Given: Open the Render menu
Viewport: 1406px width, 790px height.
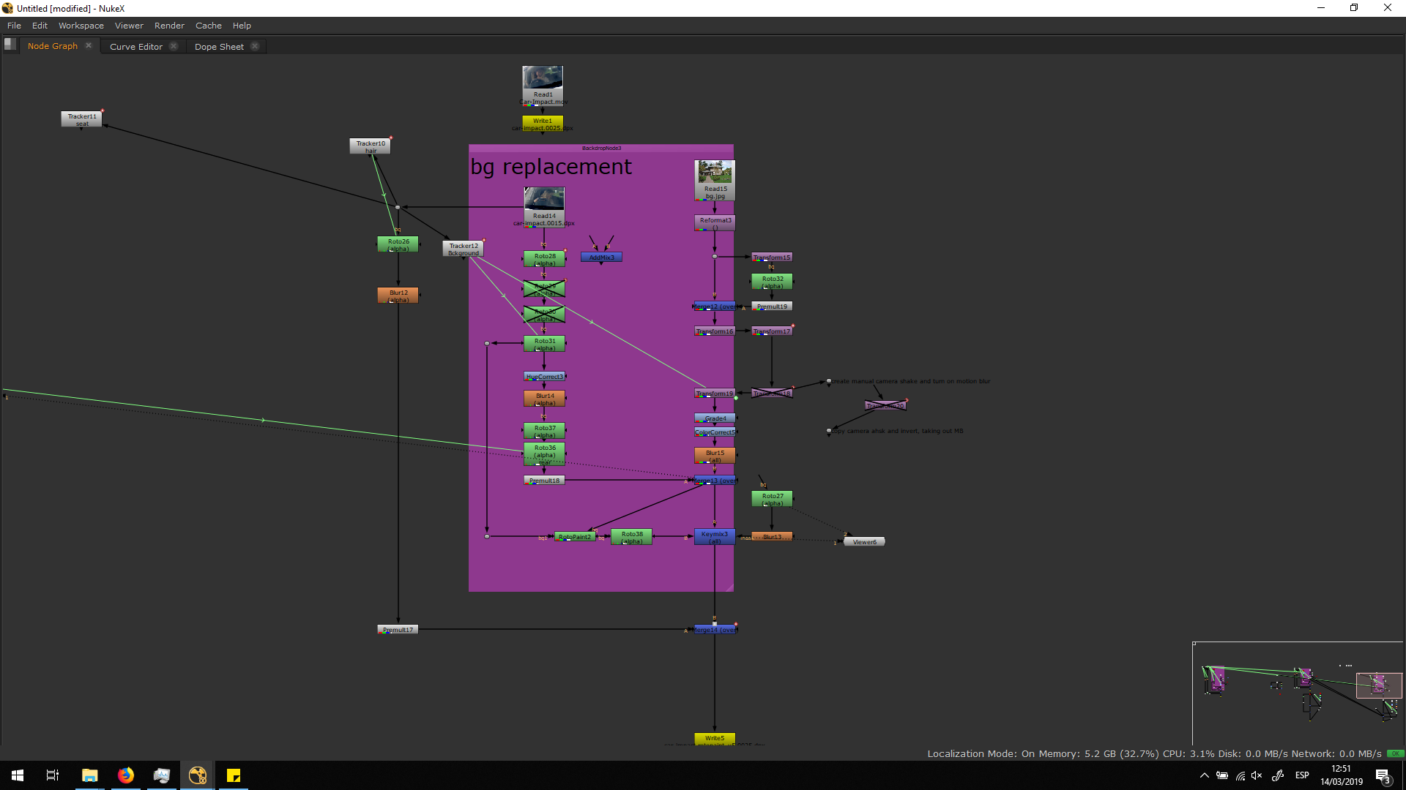Looking at the screenshot, I should pyautogui.click(x=169, y=26).
